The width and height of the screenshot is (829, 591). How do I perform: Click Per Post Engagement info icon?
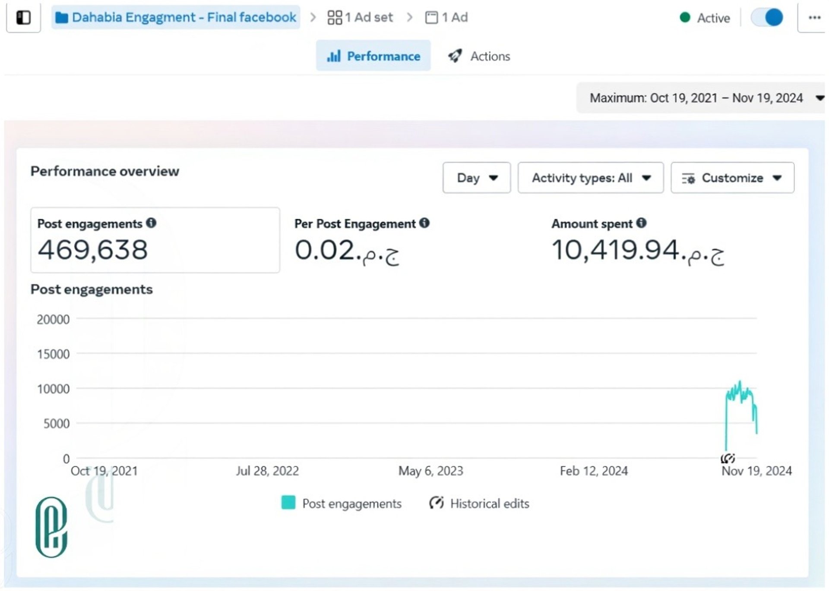[x=424, y=223]
